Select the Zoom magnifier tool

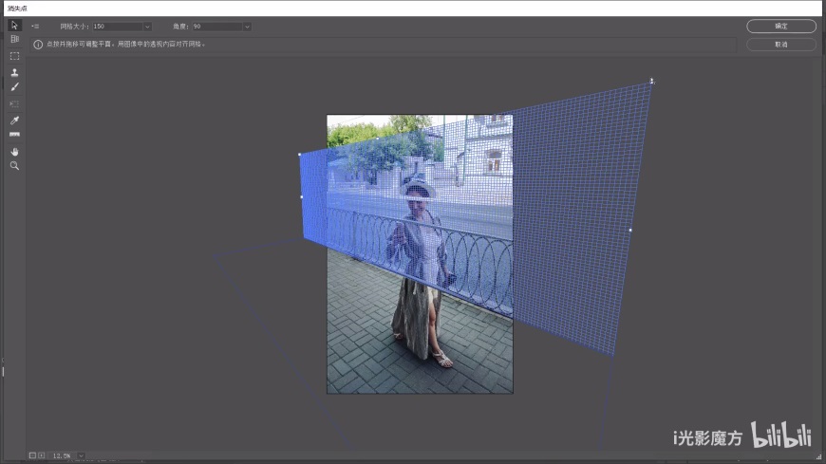(x=14, y=166)
